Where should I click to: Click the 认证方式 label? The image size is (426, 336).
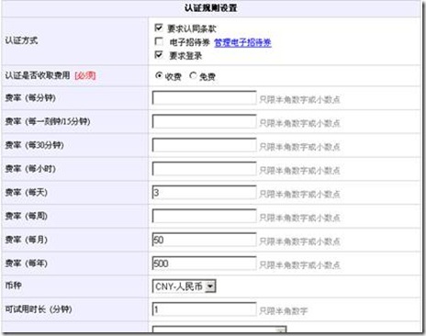(x=21, y=40)
